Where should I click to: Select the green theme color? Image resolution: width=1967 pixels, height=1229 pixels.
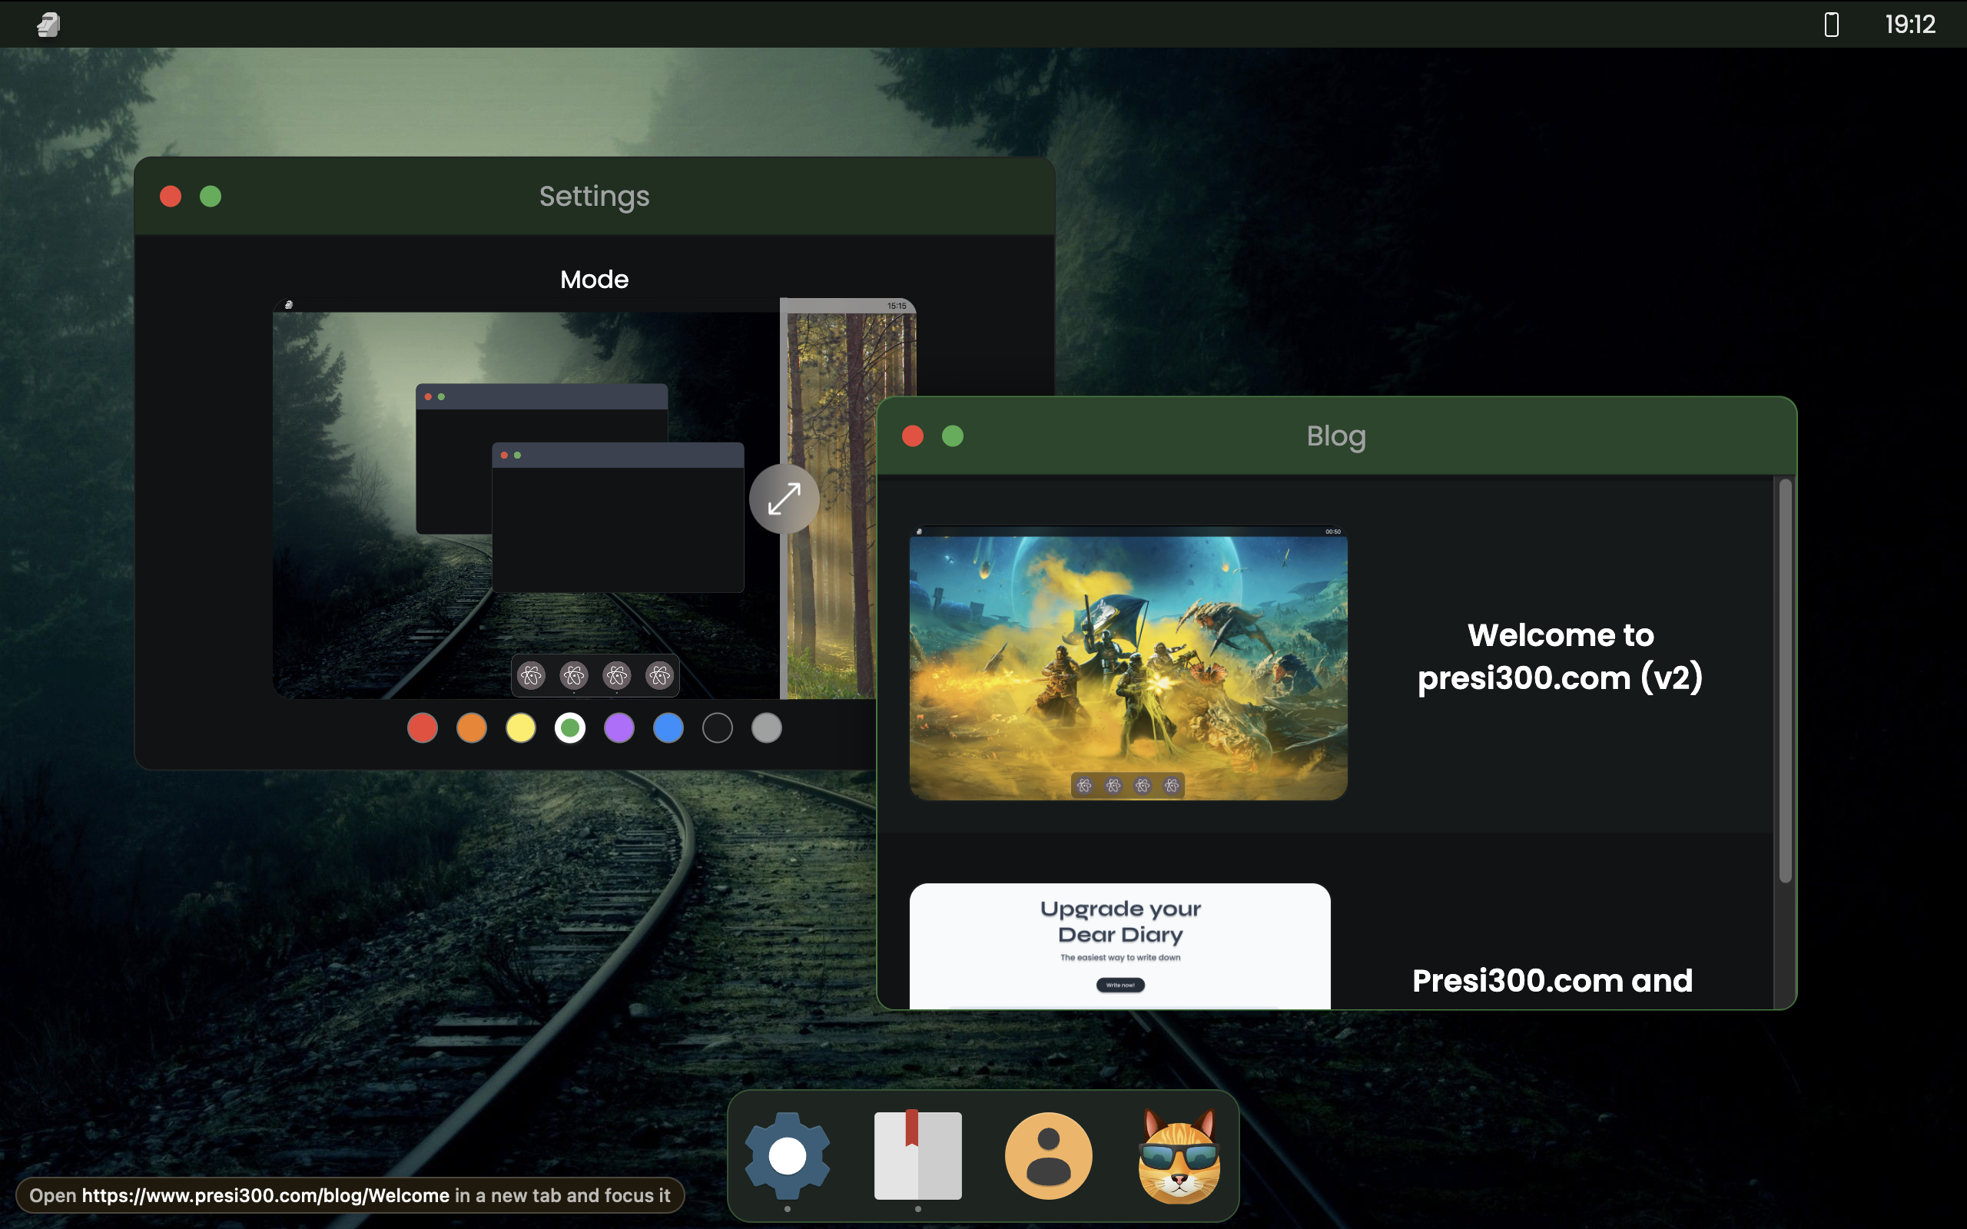click(570, 727)
